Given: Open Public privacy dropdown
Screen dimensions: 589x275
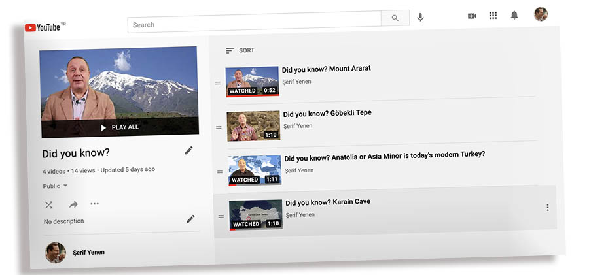Looking at the screenshot, I should 56,186.
